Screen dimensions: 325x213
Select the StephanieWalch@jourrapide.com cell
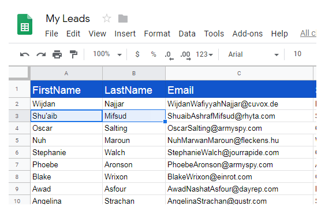pyautogui.click(x=239, y=152)
